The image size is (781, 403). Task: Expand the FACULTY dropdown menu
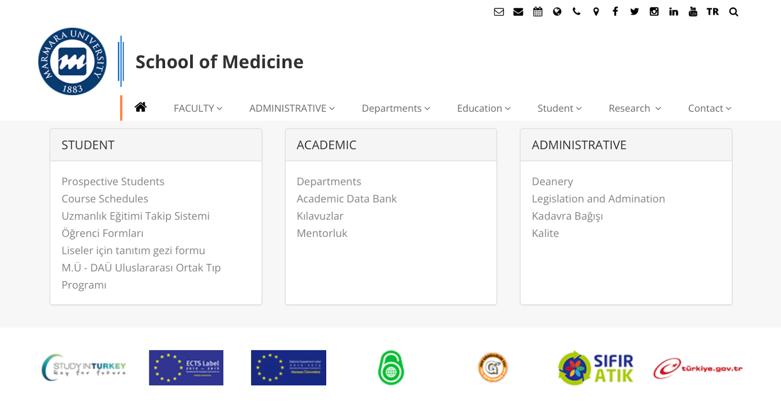coord(198,108)
